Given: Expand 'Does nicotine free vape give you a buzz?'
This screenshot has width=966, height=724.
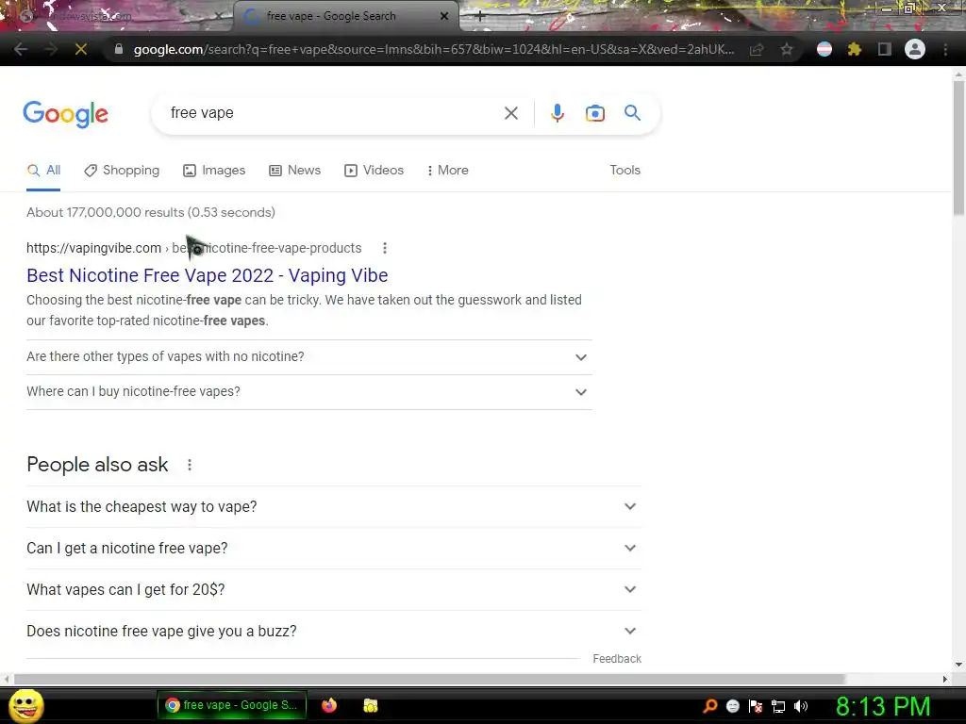Looking at the screenshot, I should point(333,631).
